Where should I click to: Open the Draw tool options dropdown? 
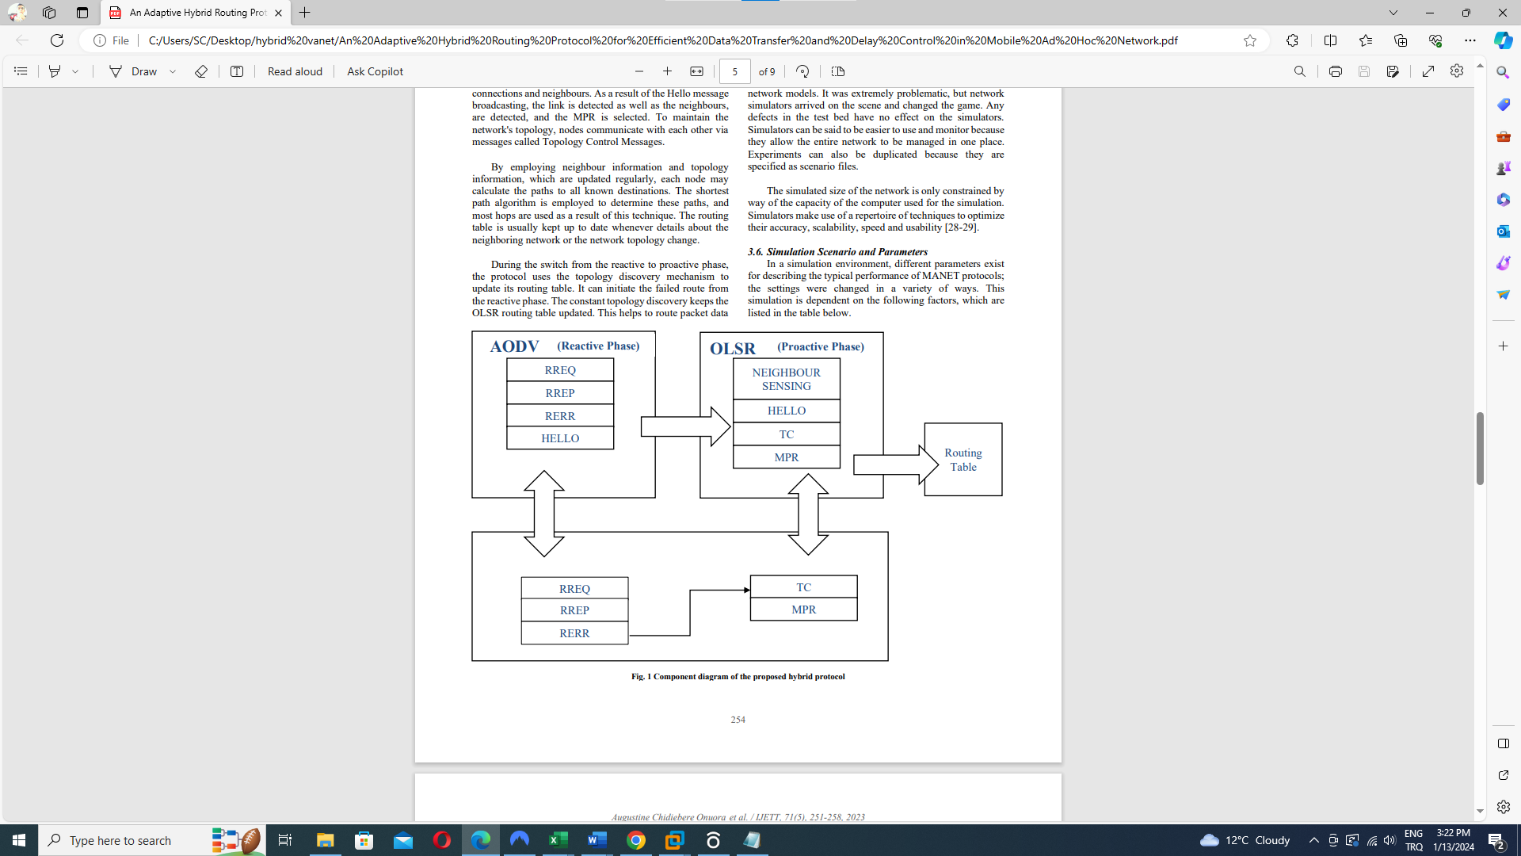174,71
